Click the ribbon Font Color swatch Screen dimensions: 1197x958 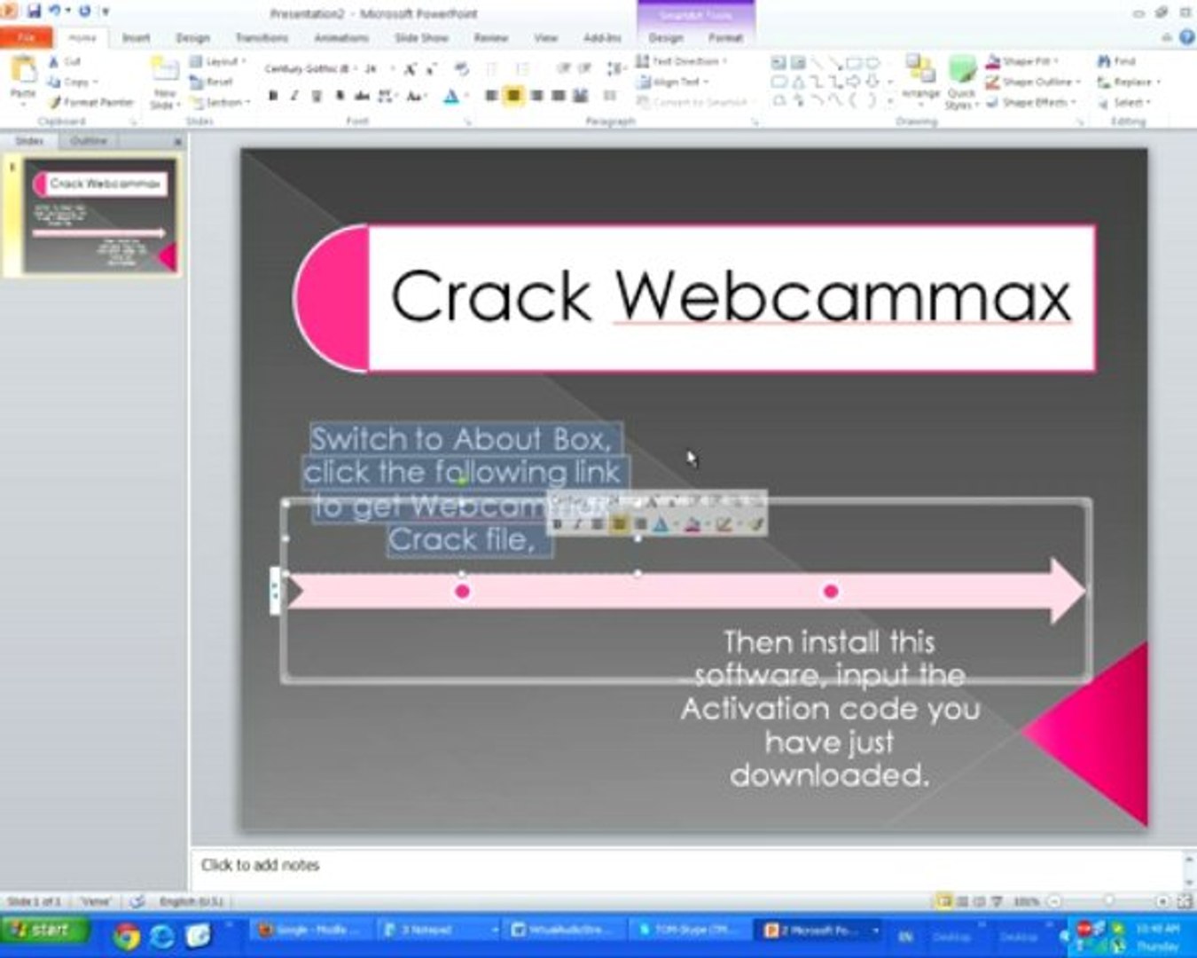[x=450, y=97]
